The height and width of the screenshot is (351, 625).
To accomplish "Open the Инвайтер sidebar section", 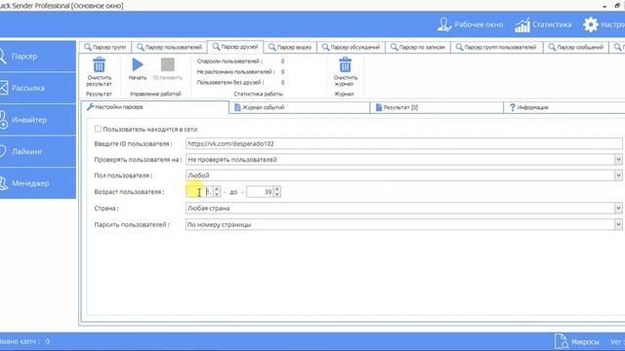I will click(x=37, y=120).
